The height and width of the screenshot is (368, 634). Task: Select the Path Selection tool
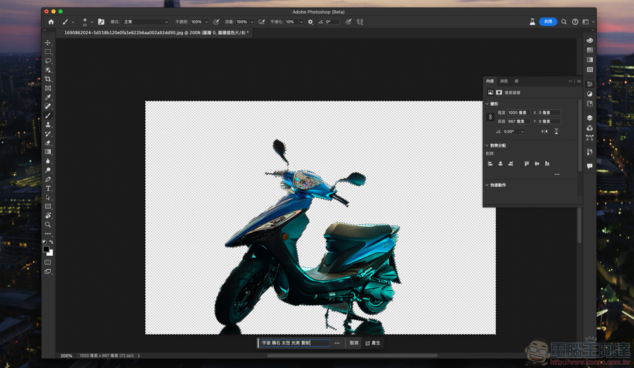[x=48, y=198]
